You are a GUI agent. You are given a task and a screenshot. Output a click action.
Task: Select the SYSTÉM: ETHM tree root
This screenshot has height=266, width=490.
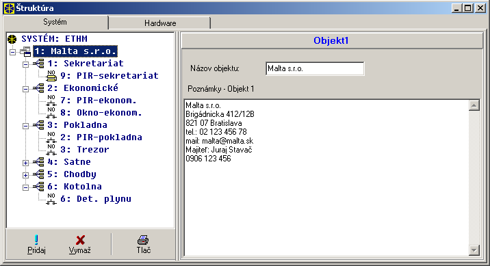(x=54, y=39)
